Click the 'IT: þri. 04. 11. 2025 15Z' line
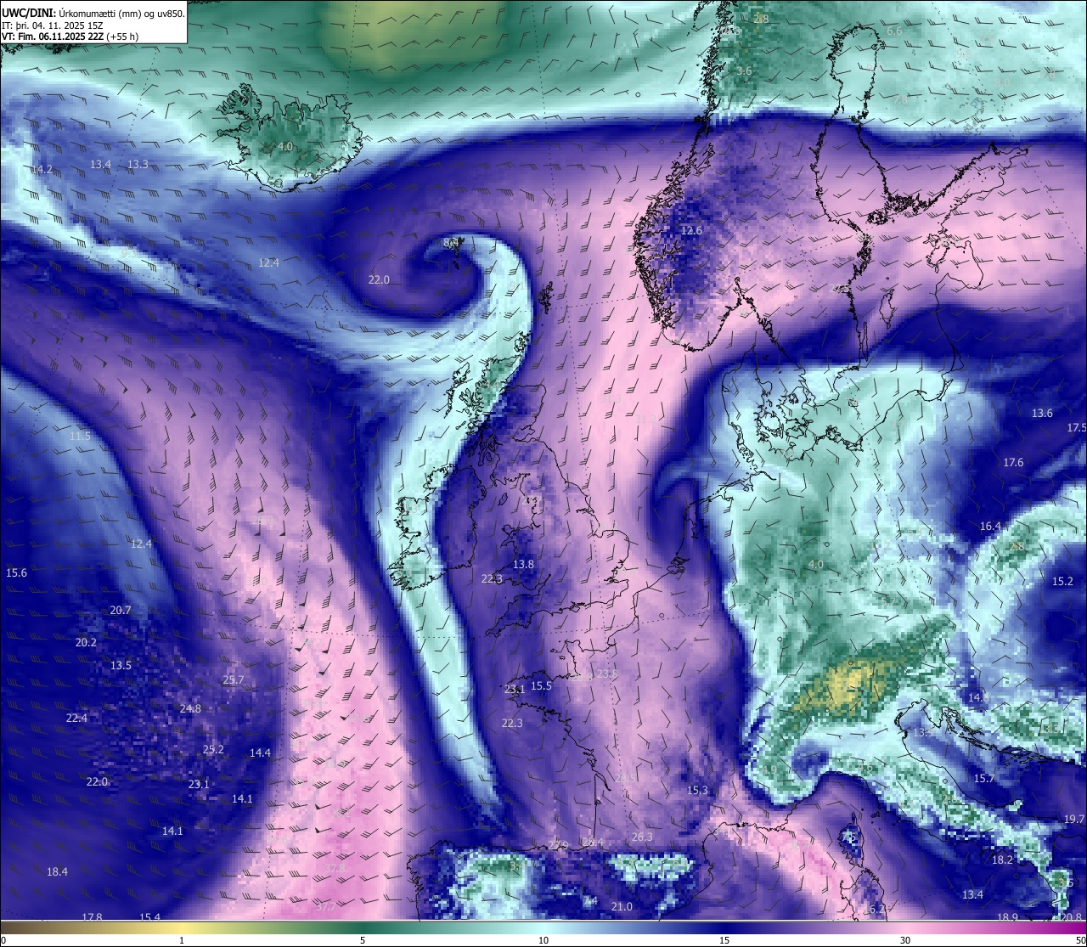 (x=53, y=25)
